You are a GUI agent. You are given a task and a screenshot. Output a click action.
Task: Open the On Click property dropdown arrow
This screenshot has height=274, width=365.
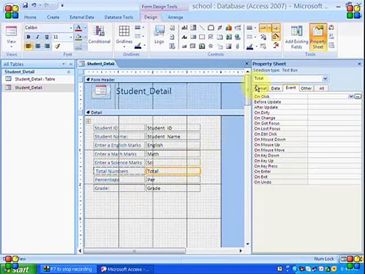coord(351,96)
